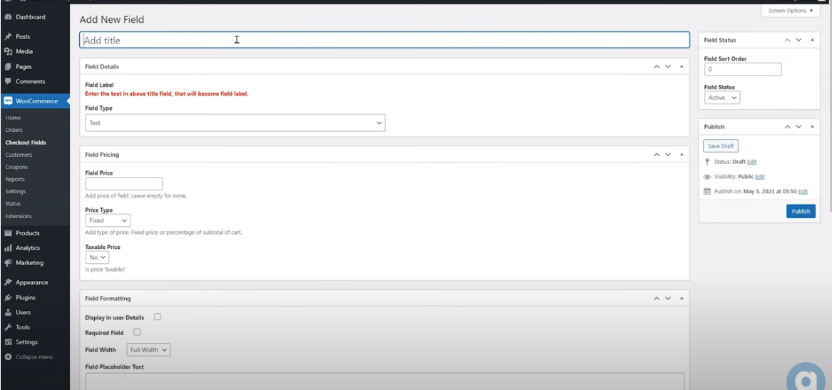Enable Display in user Details checkbox
This screenshot has height=390, width=832.
[157, 317]
